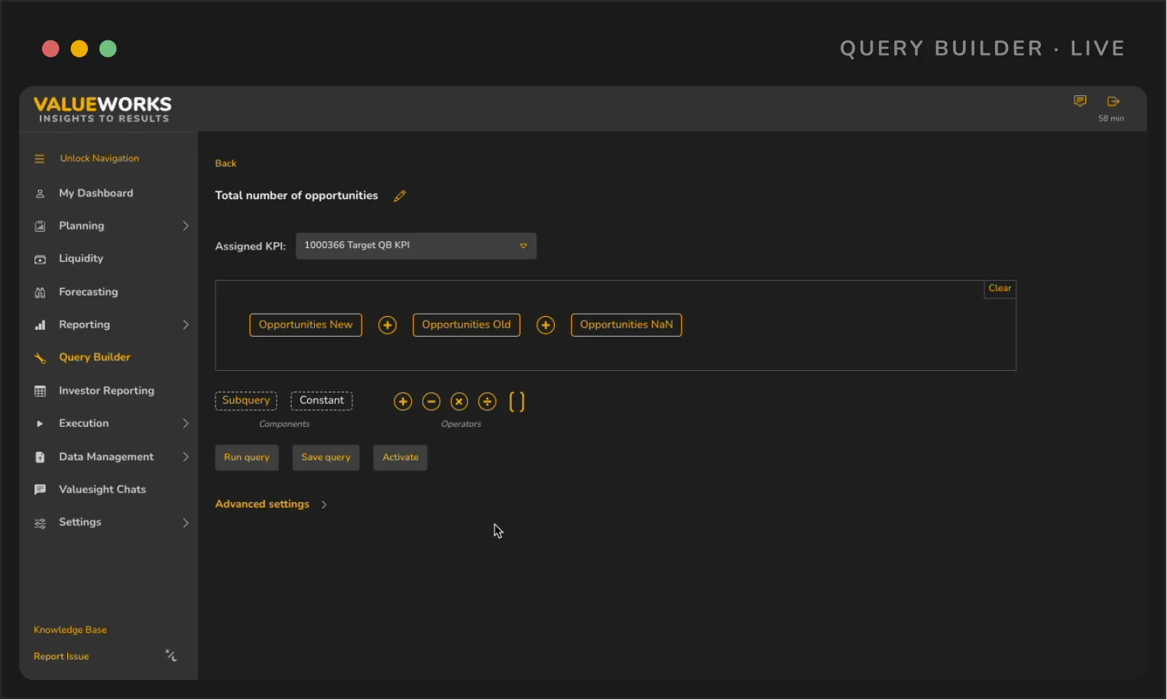Screen dimensions: 1167x700
Task: Click the Reporting bar chart icon
Action: pos(40,325)
